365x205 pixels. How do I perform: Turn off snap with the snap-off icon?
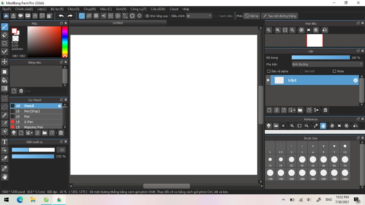click(x=82, y=16)
